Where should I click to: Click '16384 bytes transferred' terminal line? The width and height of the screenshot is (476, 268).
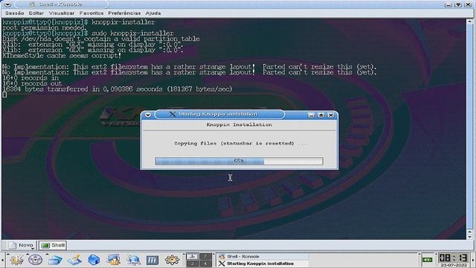click(118, 89)
